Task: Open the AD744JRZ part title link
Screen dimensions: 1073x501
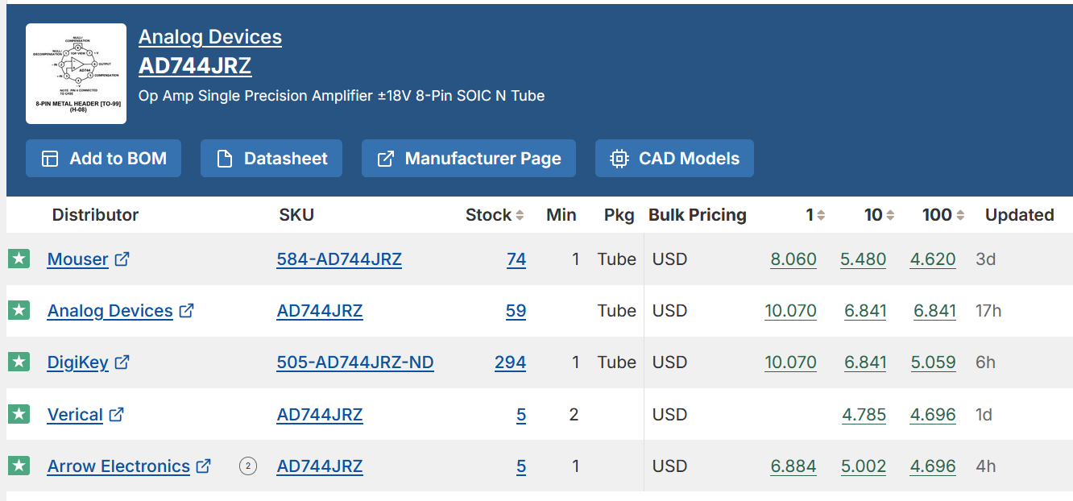Action: coord(195,66)
